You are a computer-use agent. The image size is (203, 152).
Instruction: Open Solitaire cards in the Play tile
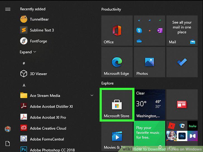(182, 126)
